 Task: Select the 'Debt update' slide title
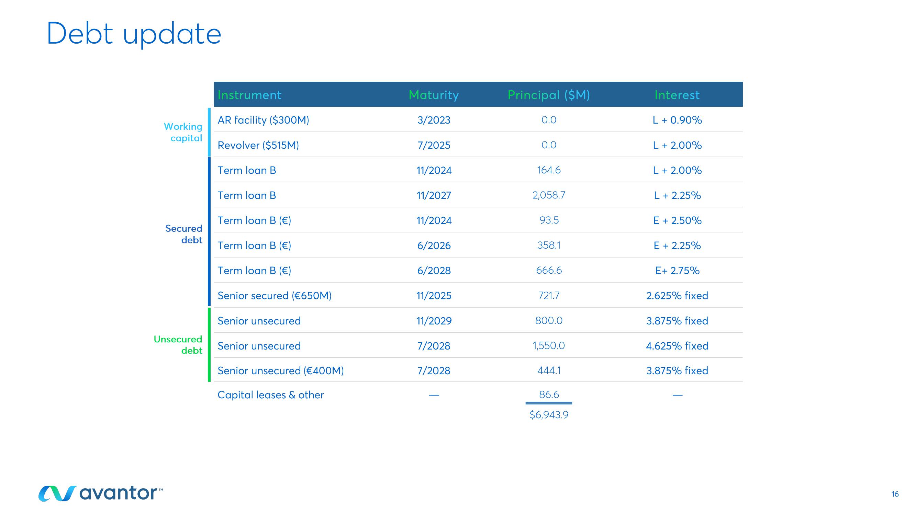click(x=134, y=34)
